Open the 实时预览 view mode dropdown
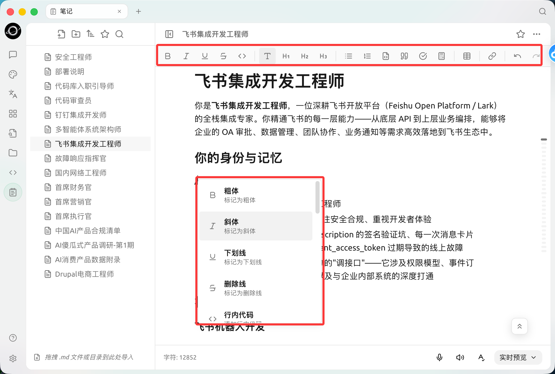 518,357
